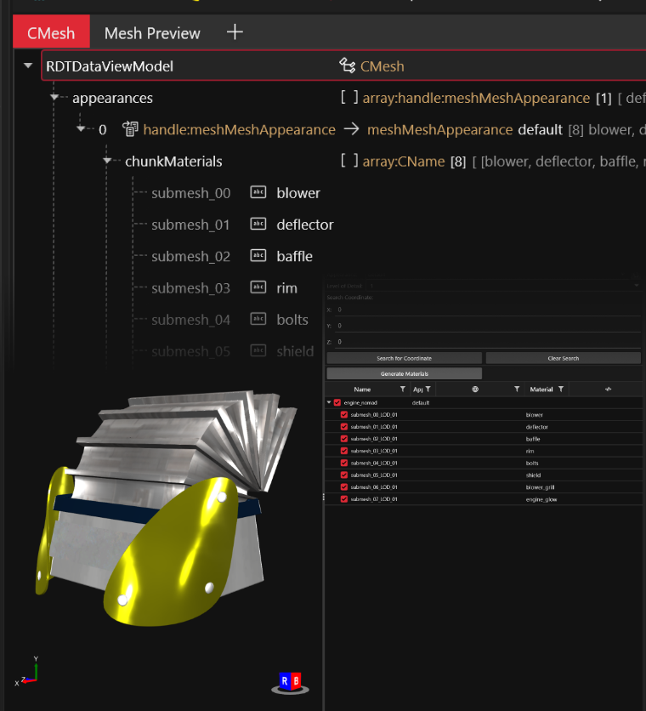Click the engine_glow material cell
Viewport: 646px width, 711px height.
tap(541, 499)
